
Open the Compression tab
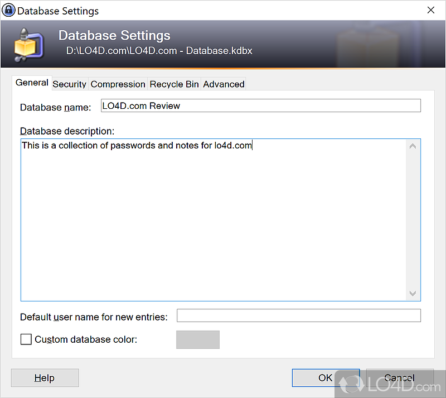118,84
